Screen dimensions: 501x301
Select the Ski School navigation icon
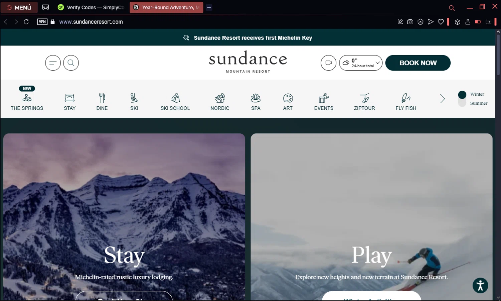click(x=175, y=98)
